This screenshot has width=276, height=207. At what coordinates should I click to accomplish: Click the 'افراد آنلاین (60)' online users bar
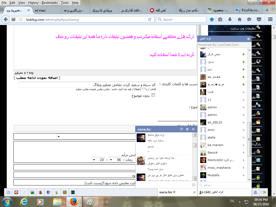pyautogui.click(x=225, y=192)
